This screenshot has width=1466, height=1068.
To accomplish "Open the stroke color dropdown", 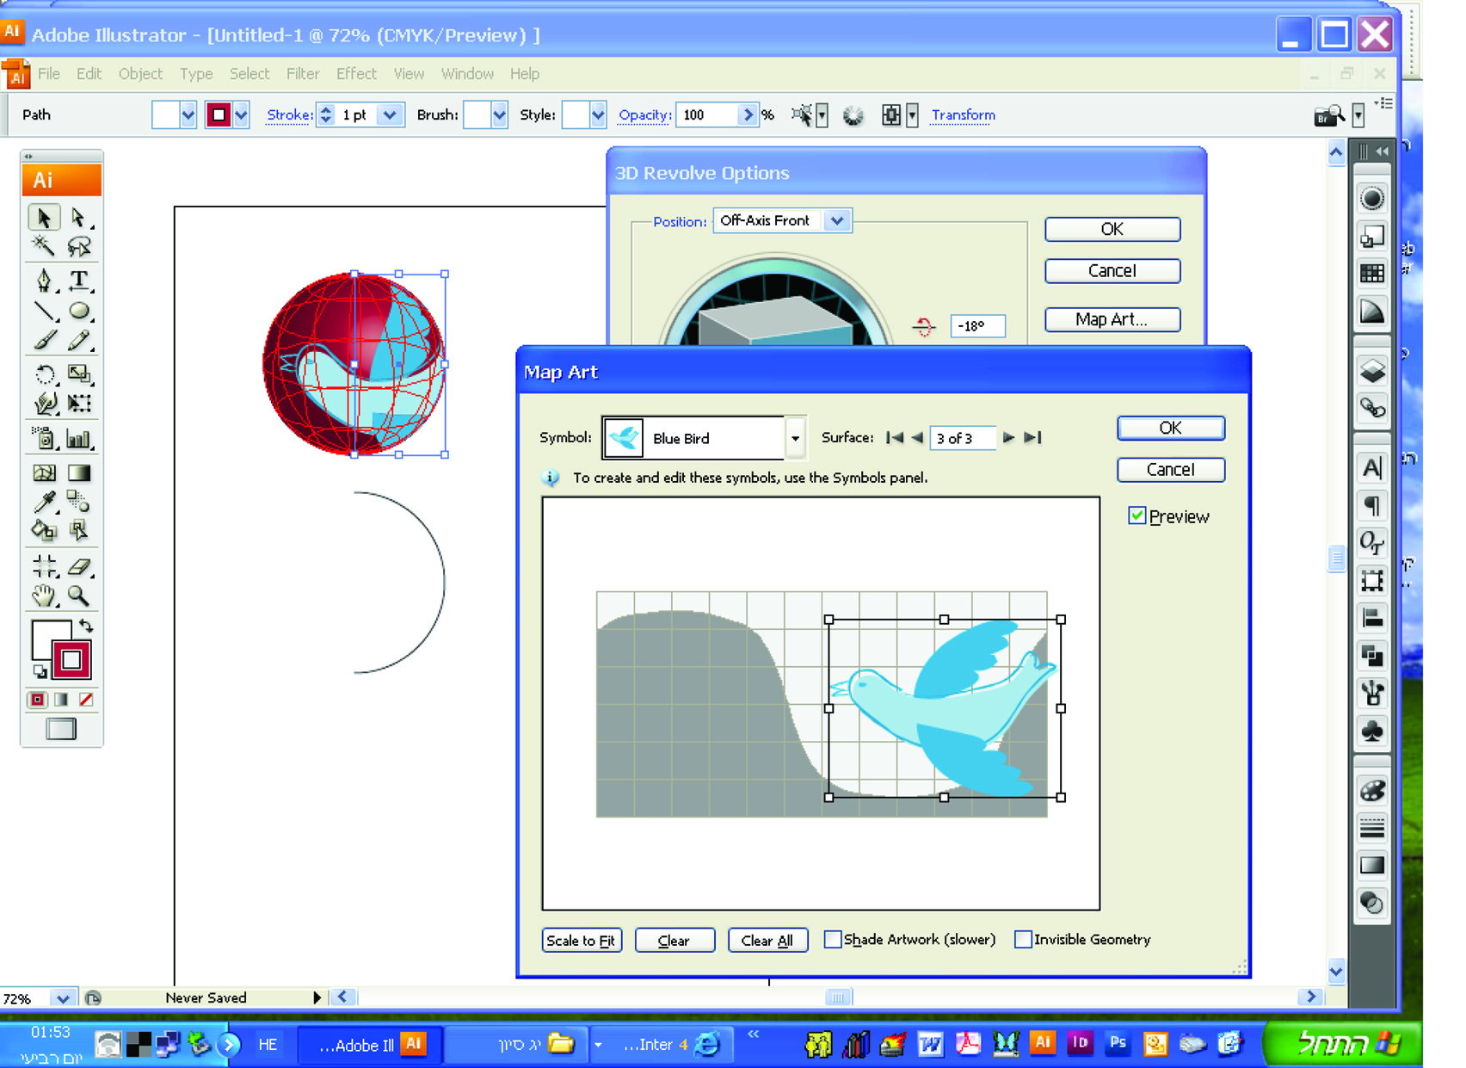I will click(x=241, y=114).
